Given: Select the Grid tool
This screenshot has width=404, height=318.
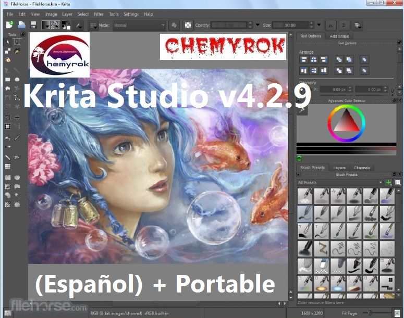Looking at the screenshot, I should [8, 167].
